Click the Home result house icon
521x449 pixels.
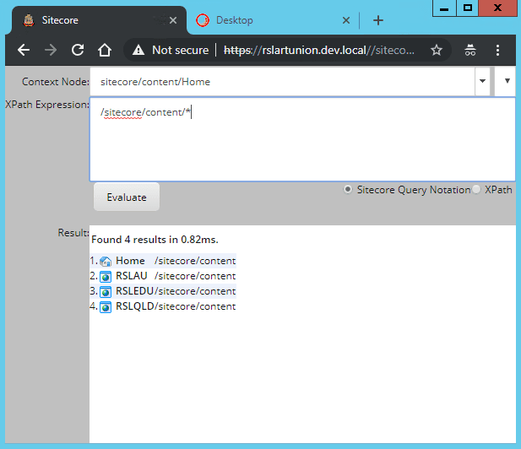point(106,262)
